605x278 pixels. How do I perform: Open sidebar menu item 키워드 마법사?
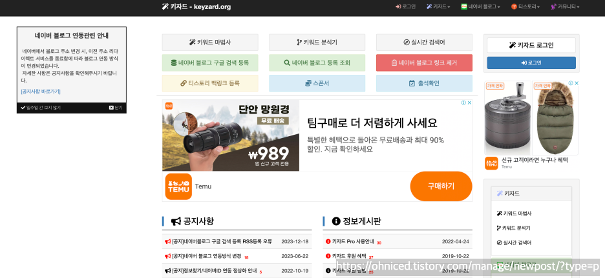514,213
